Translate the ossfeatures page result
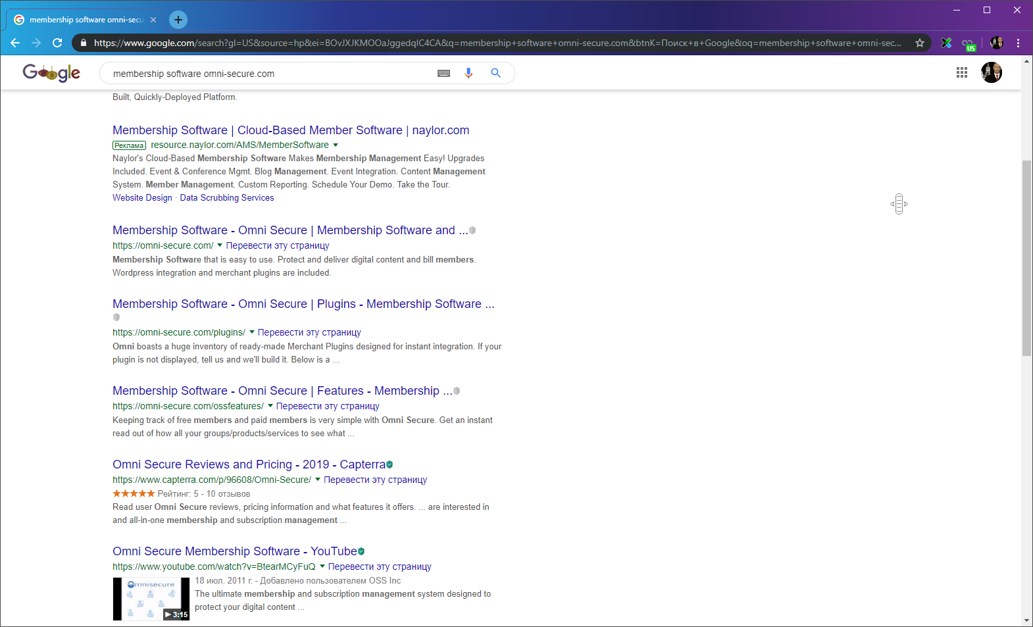This screenshot has height=627, width=1033. pyautogui.click(x=328, y=406)
